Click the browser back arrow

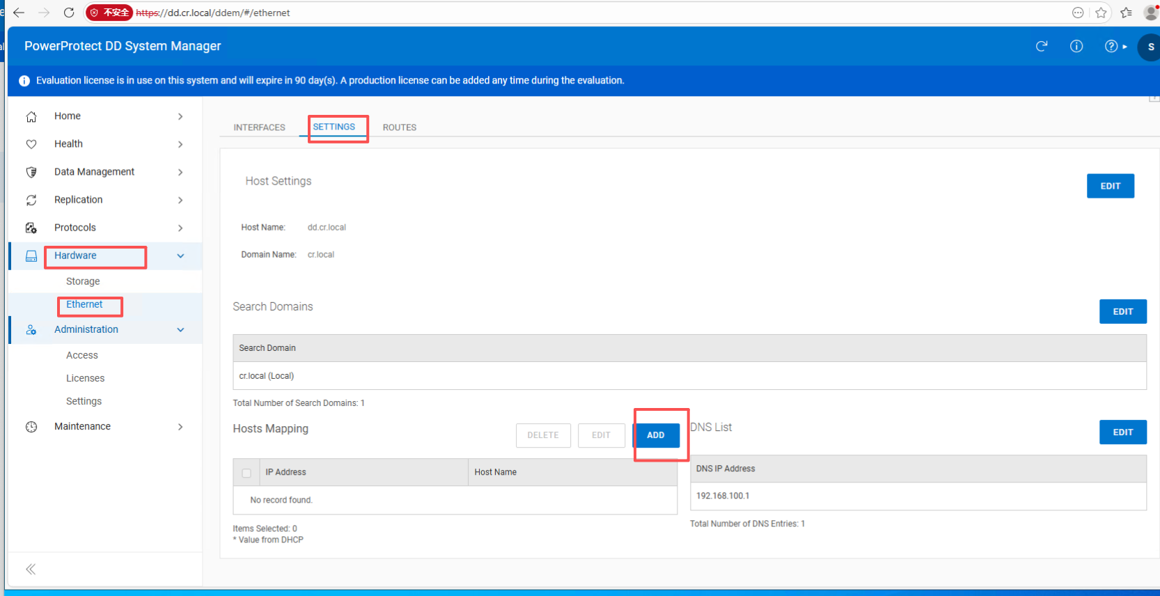click(19, 13)
